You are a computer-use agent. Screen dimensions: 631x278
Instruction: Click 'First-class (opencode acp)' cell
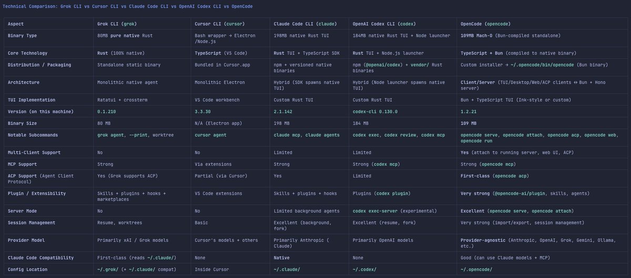coord(495,176)
